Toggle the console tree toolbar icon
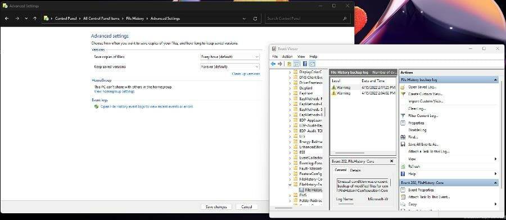The height and width of the screenshot is (220, 506). point(296,64)
